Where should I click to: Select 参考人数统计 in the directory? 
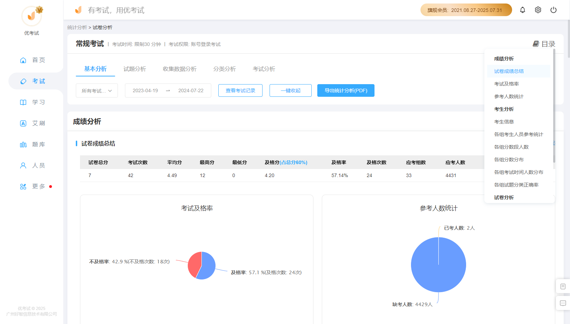click(x=519, y=96)
